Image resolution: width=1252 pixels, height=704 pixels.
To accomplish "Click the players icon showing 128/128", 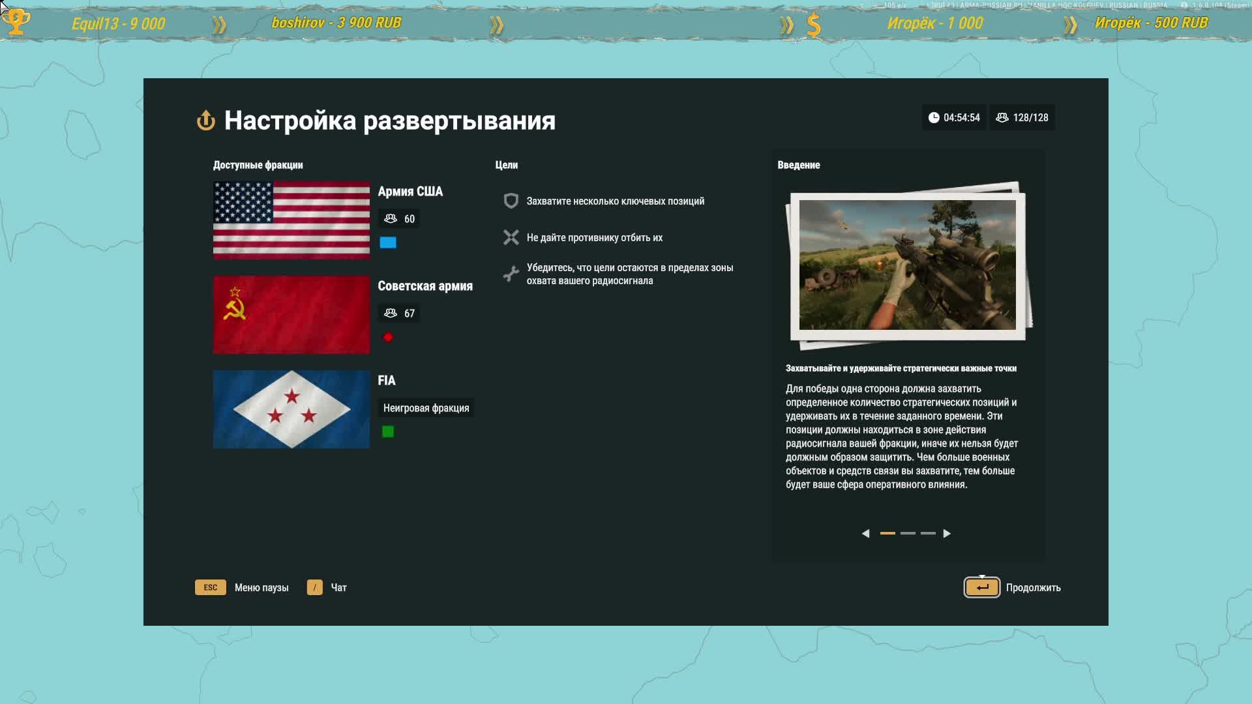I will (x=1002, y=117).
